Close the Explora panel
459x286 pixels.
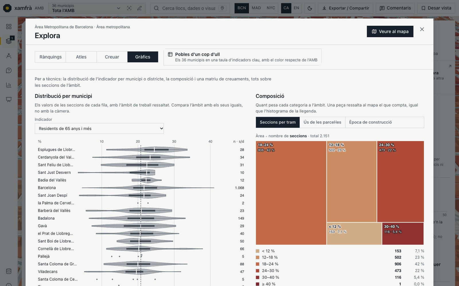pyautogui.click(x=422, y=29)
